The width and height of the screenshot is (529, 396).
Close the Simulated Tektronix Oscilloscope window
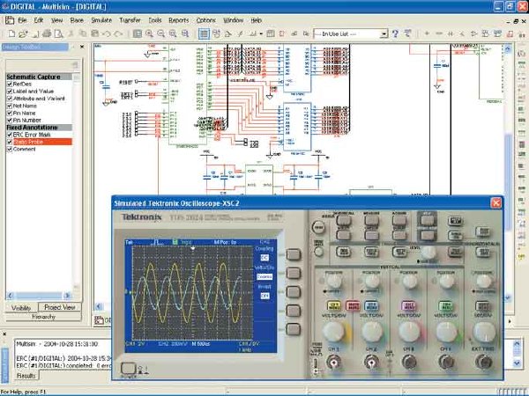point(495,203)
